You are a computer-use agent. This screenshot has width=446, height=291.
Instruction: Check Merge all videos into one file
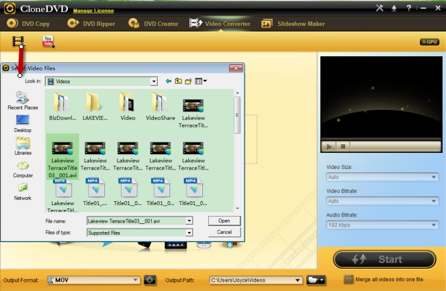tap(349, 280)
